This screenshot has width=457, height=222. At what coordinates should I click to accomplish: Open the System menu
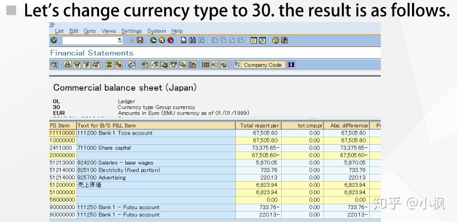pos(156,31)
